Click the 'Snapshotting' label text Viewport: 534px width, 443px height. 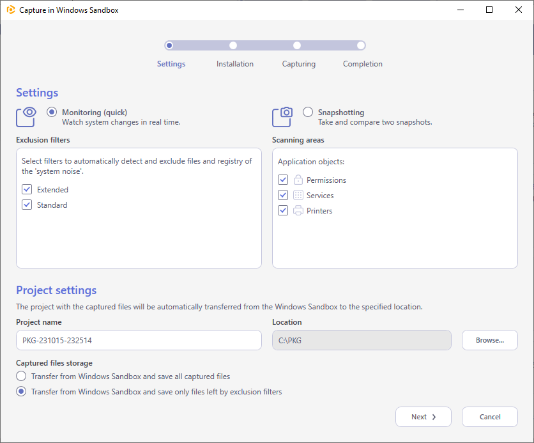341,113
